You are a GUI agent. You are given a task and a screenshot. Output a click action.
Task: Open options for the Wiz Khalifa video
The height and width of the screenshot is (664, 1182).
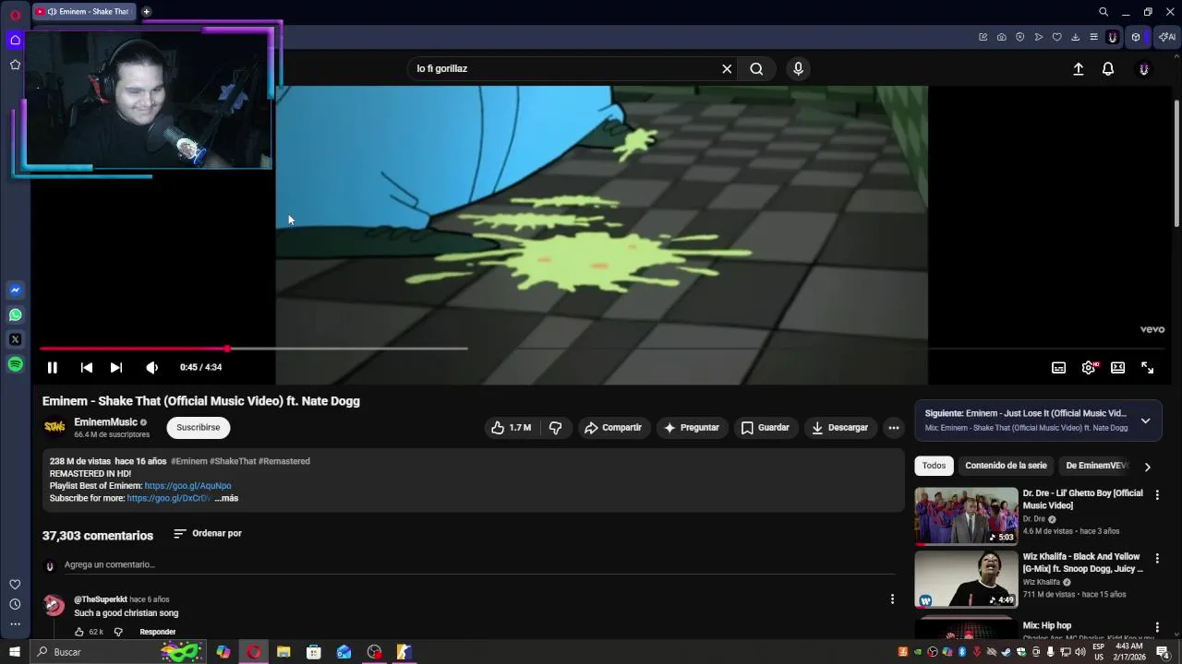pos(1157,559)
